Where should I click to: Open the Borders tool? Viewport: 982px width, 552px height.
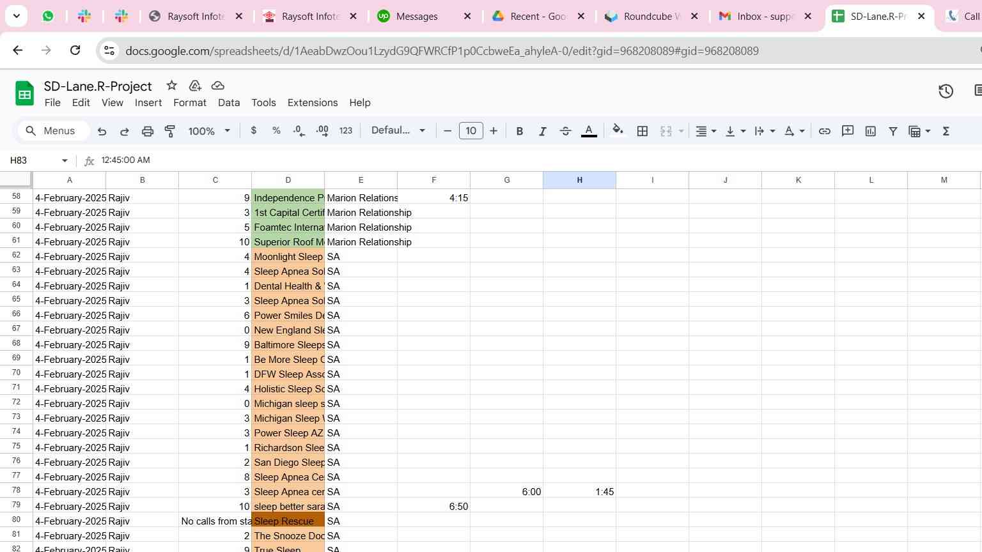point(643,131)
